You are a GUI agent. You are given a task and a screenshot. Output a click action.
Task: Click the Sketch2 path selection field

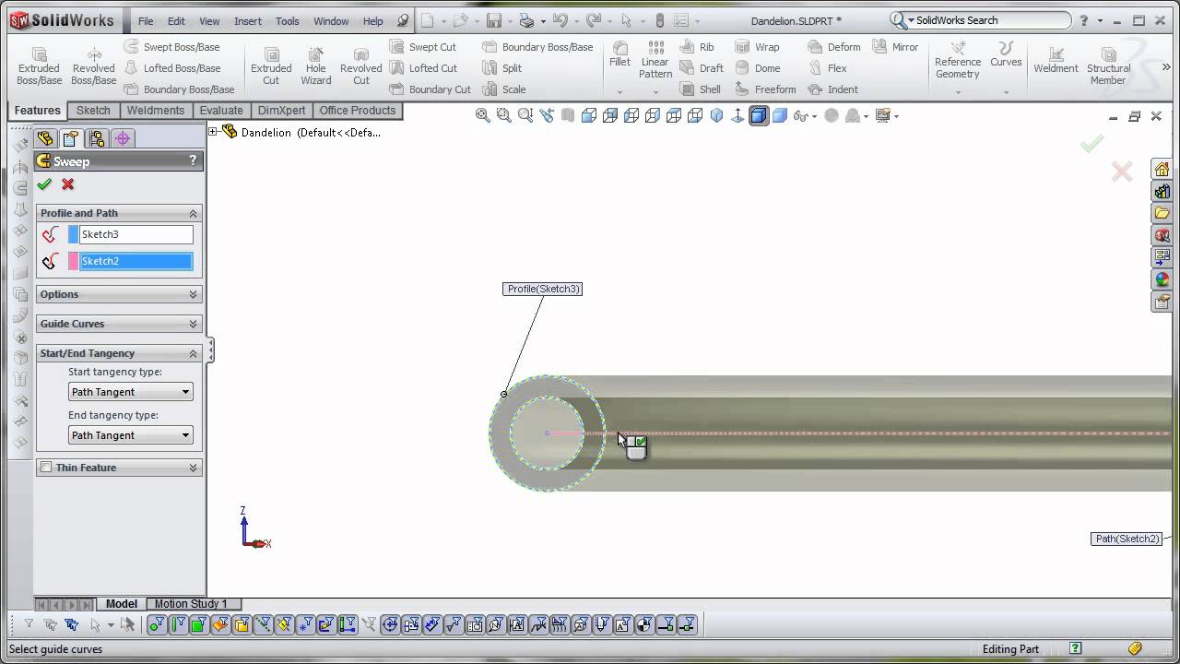click(x=136, y=261)
